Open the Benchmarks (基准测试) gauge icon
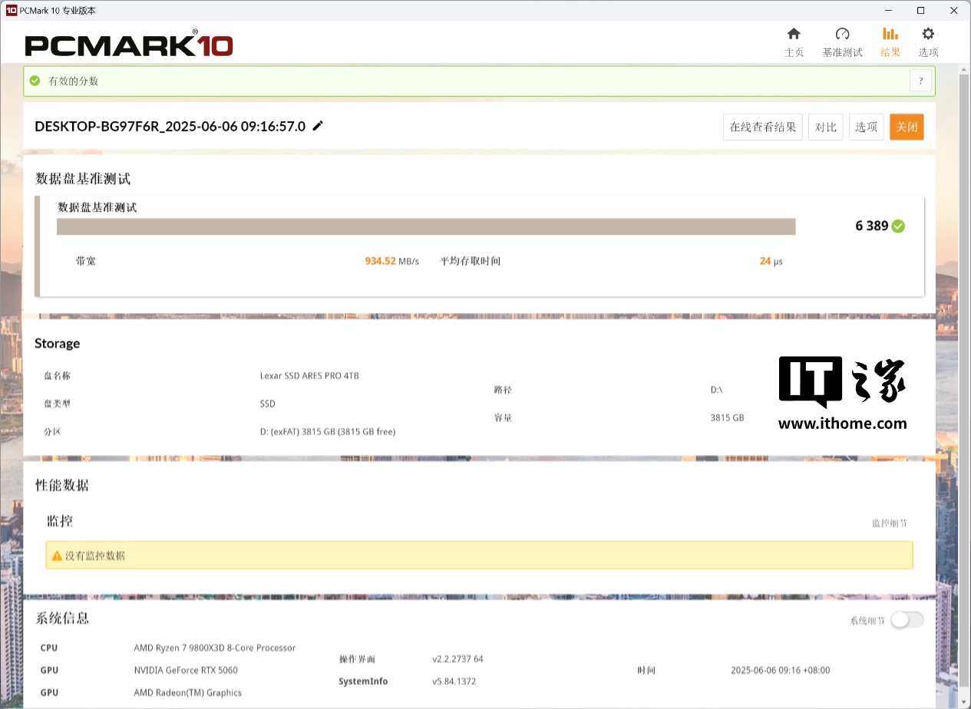971x709 pixels. tap(842, 35)
